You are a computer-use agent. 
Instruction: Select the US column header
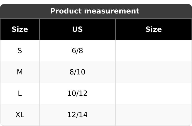click(x=77, y=29)
